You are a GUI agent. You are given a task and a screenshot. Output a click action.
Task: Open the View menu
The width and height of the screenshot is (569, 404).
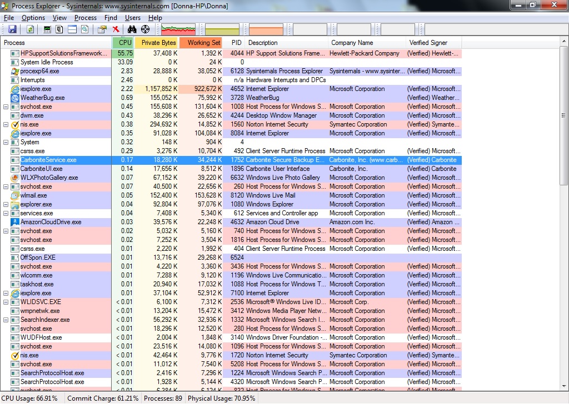[59, 18]
